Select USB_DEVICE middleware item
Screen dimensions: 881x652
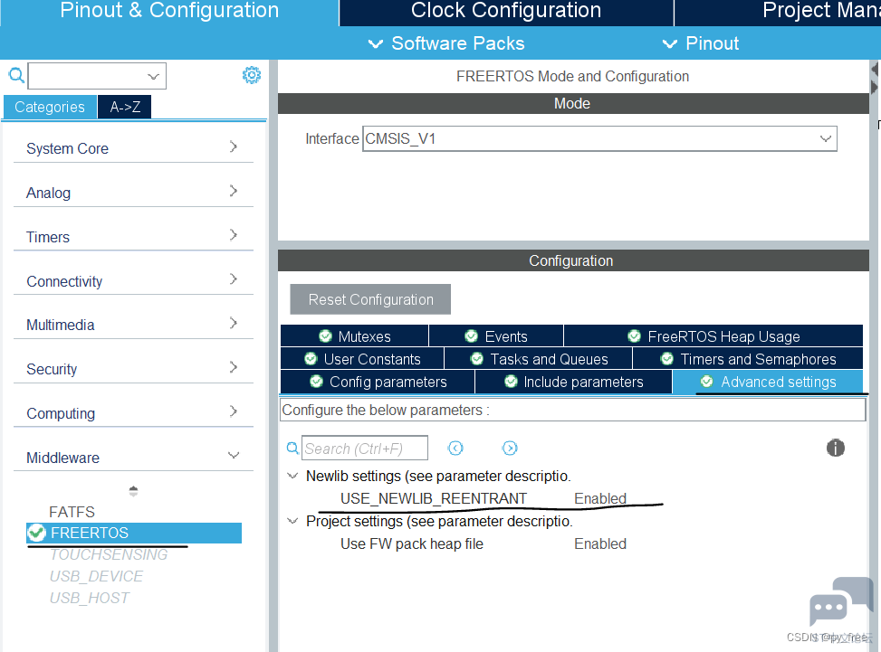click(x=96, y=576)
